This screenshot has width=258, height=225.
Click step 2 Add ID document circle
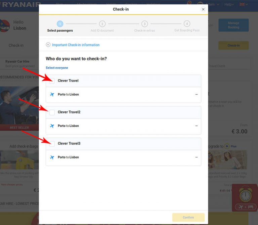pyautogui.click(x=102, y=24)
